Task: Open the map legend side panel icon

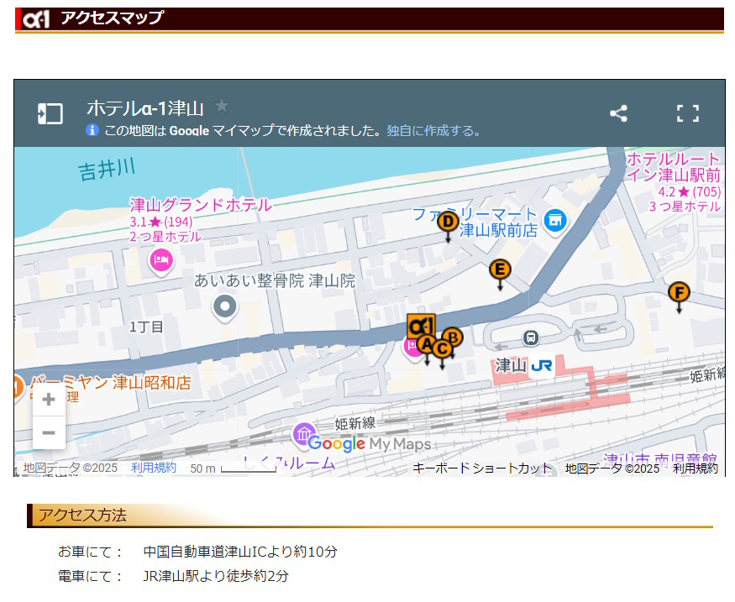Action: (50, 114)
